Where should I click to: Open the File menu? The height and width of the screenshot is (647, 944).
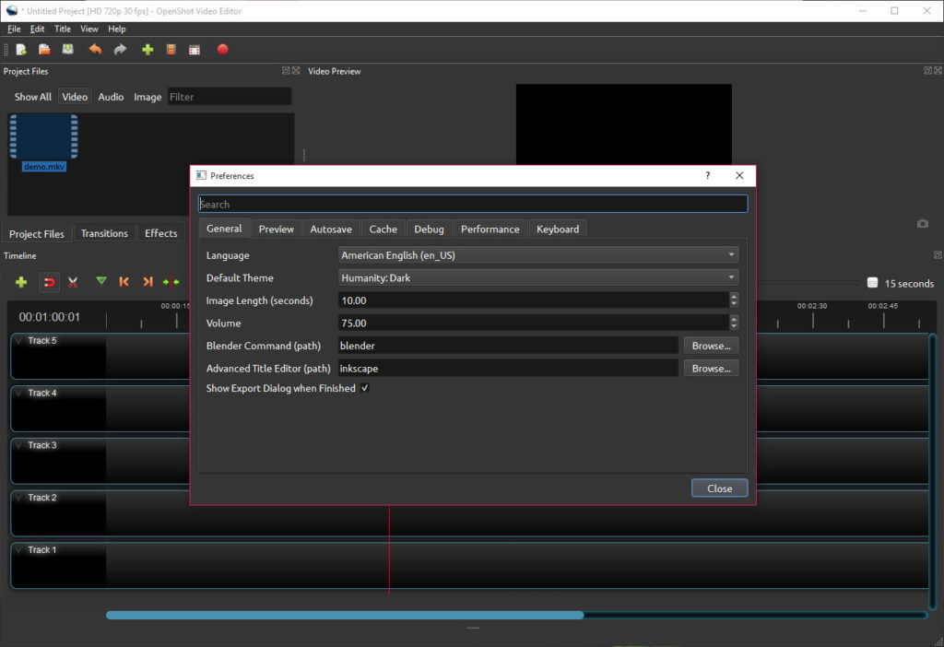point(14,29)
